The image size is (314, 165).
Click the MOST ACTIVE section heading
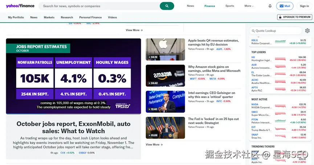pos(259,100)
